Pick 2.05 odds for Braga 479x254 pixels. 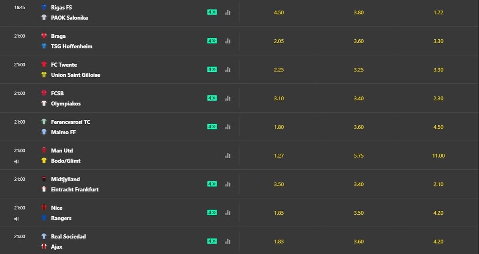point(279,41)
